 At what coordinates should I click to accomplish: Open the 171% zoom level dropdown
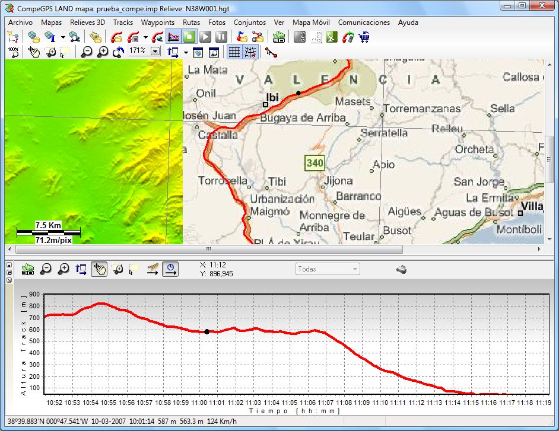pos(155,52)
